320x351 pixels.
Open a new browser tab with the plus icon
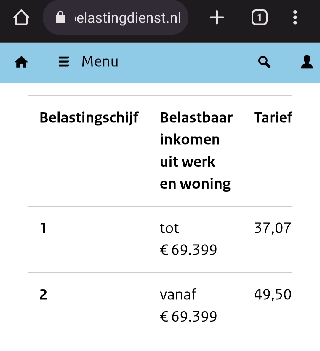[217, 17]
